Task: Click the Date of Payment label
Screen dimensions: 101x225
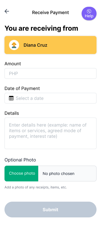Action: click(x=22, y=88)
